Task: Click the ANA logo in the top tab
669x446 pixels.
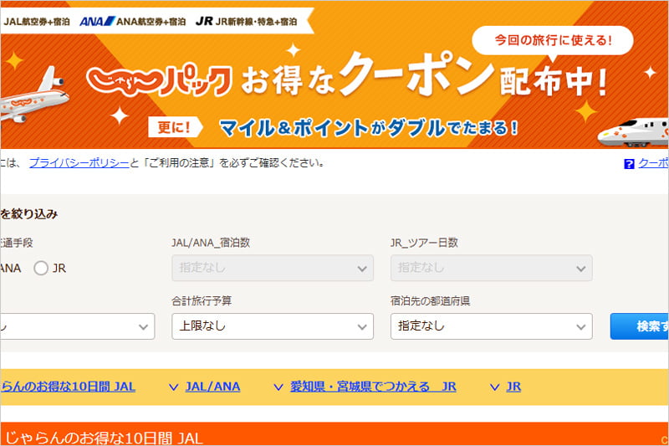Action: click(x=97, y=21)
